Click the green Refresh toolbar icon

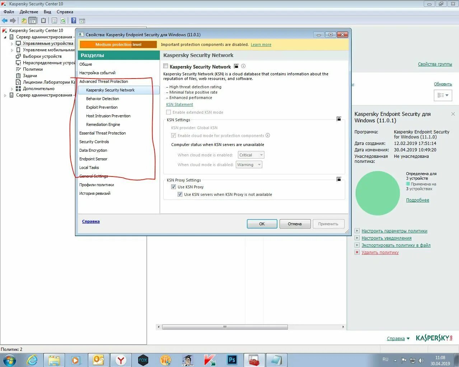63,21
